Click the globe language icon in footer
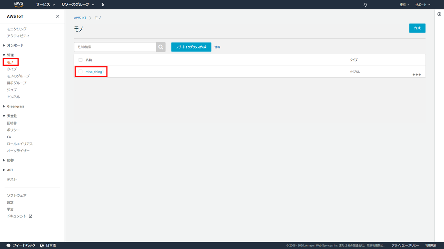 point(42,245)
